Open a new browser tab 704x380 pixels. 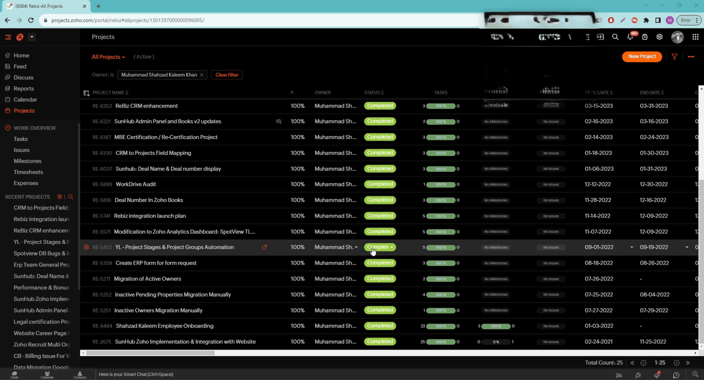[99, 6]
